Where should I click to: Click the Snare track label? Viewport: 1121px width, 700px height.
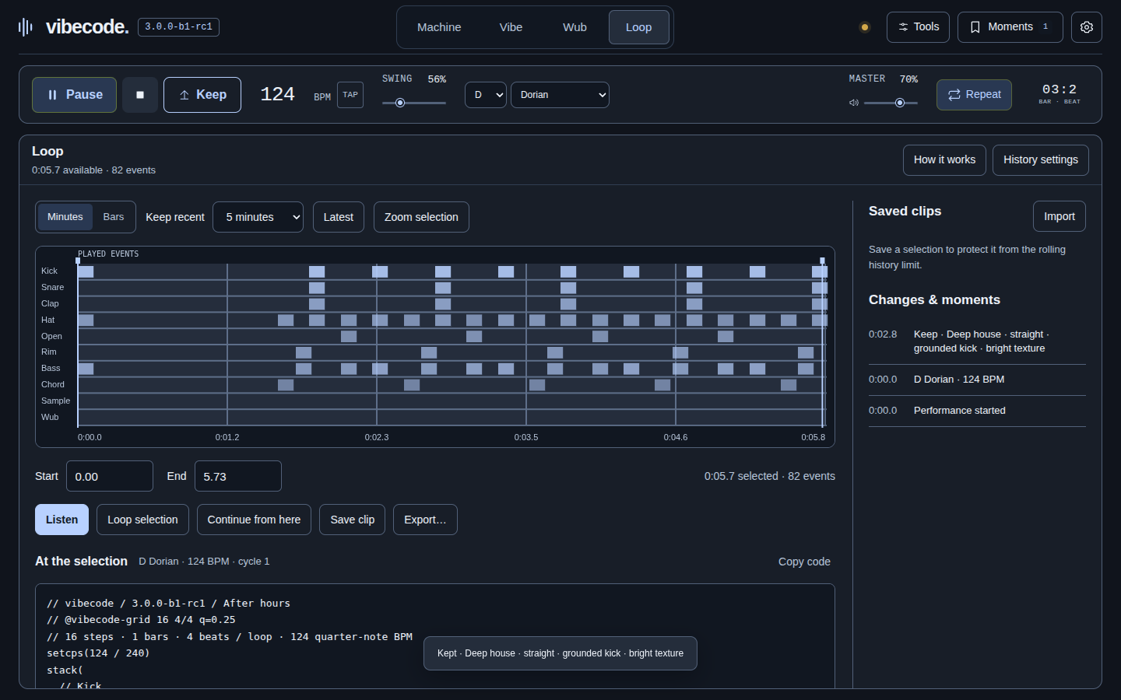(x=53, y=287)
